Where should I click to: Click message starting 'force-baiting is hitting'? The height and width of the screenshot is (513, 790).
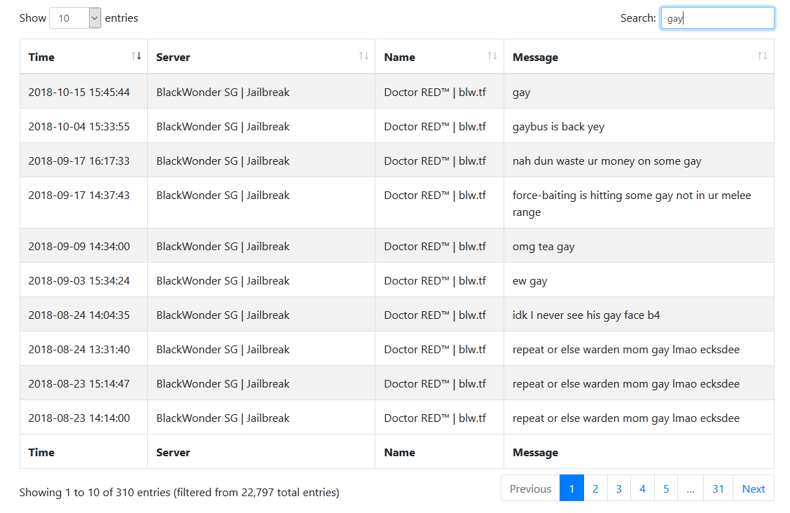(632, 203)
